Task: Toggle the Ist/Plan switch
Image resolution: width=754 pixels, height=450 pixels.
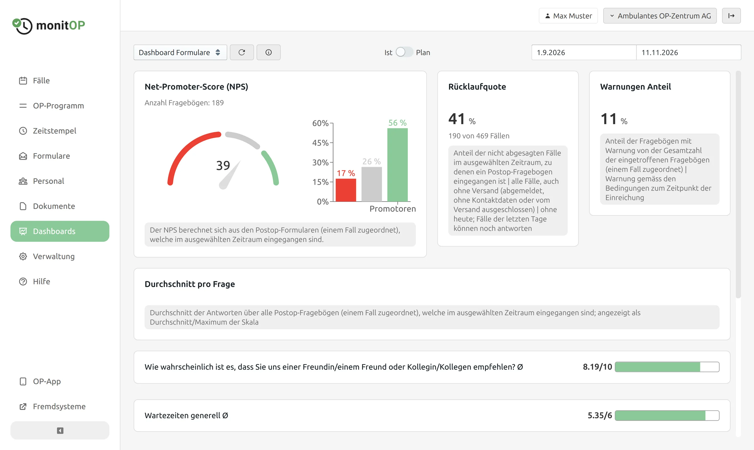Action: click(404, 52)
